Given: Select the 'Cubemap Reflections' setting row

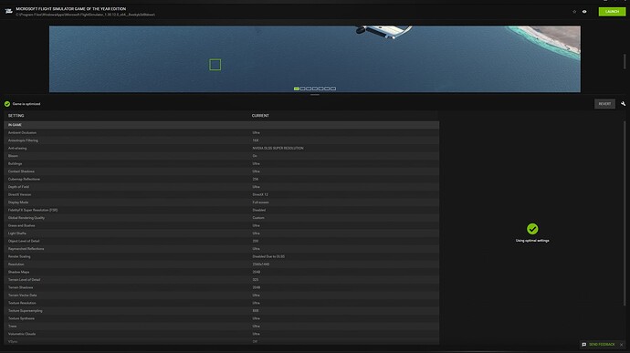Looking at the screenshot, I should [x=221, y=179].
